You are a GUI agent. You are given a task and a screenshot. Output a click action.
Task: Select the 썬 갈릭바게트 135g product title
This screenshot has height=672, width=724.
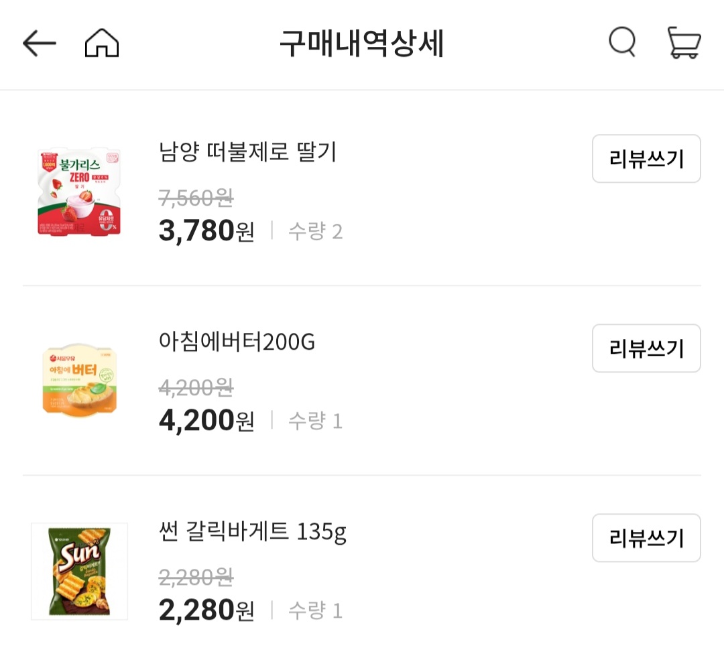pos(251,531)
